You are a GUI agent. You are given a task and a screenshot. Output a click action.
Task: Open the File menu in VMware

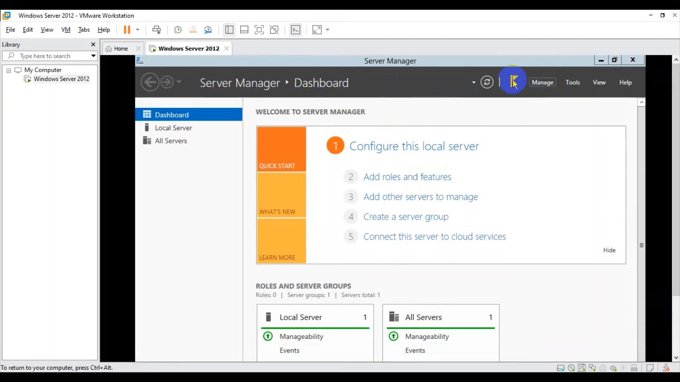tap(10, 30)
